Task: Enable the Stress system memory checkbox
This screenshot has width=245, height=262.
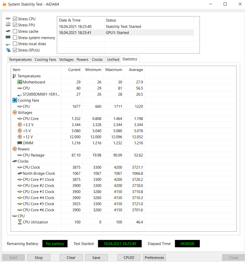Action: (x=15, y=38)
